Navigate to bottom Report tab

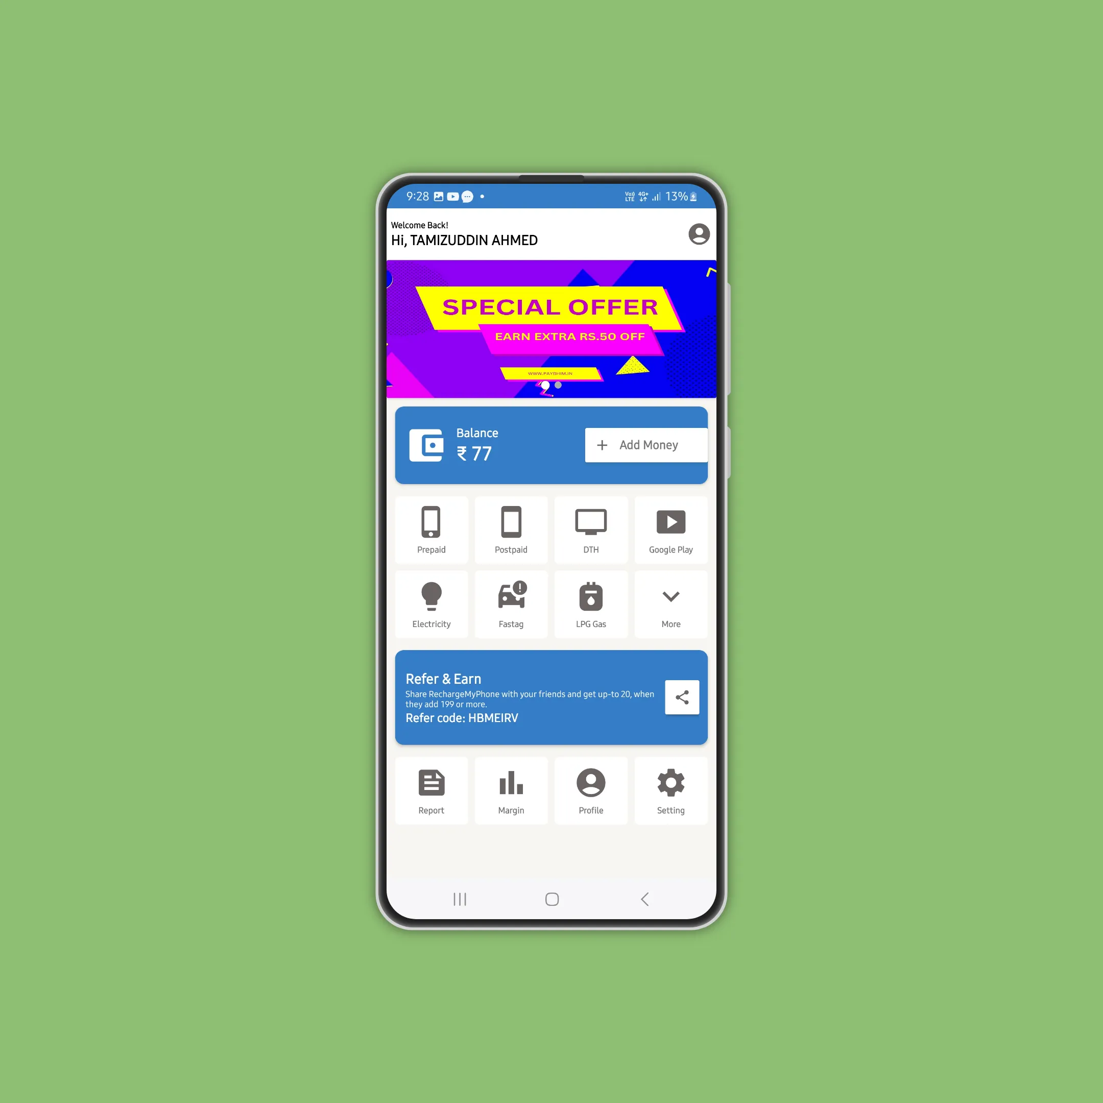pos(433,790)
